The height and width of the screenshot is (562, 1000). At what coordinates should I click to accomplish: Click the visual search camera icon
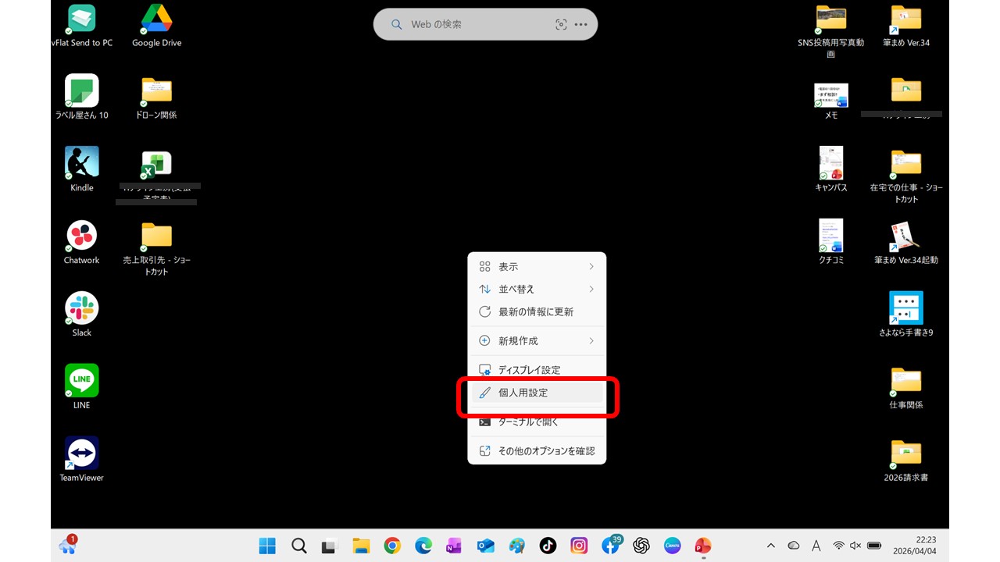(x=561, y=24)
